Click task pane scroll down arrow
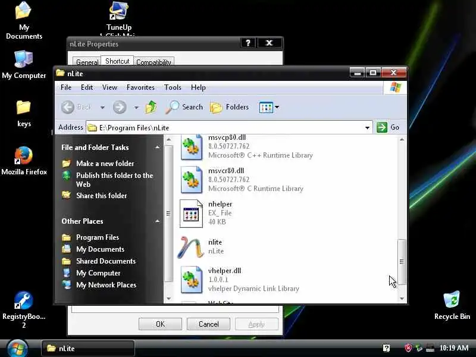 [x=169, y=299]
